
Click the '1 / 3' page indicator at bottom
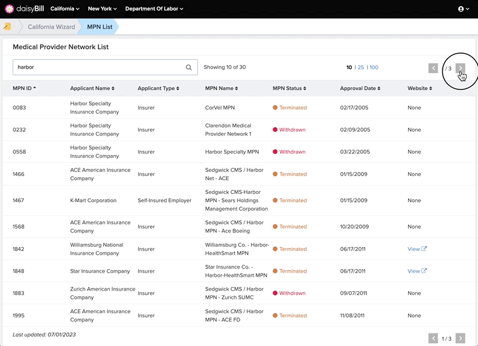[446, 338]
